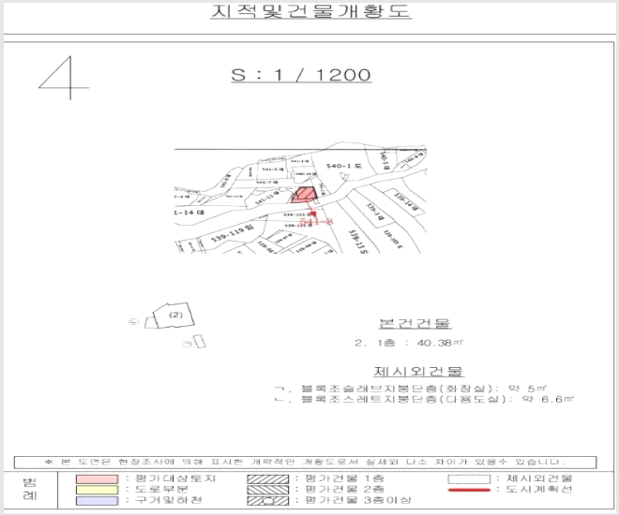
Task: Click the circled ㄴ marker beside the building
Action: coord(134,322)
